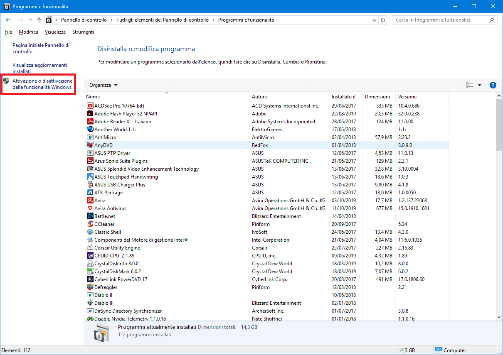Viewport: 503px width, 355px height.
Task: Open the blue help question mark icon
Action: pyautogui.click(x=493, y=85)
